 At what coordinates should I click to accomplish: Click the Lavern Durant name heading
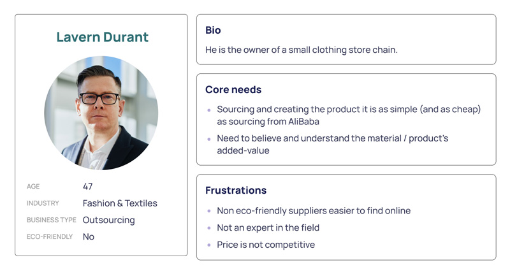point(103,37)
